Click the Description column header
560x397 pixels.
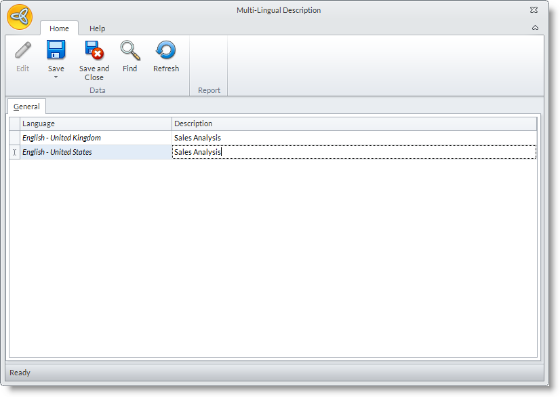tap(353, 124)
